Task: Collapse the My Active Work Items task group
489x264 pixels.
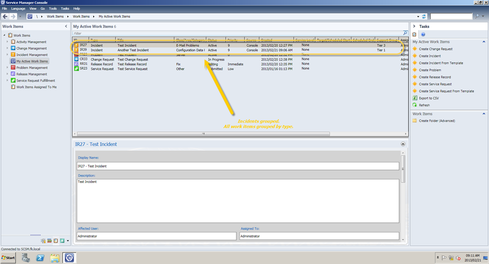Action: coord(484,42)
